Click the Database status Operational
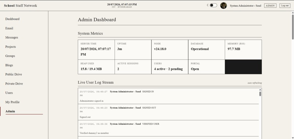This screenshot has width=294, height=139. pos(200,49)
